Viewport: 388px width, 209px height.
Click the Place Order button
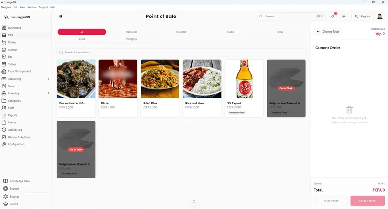click(331, 201)
